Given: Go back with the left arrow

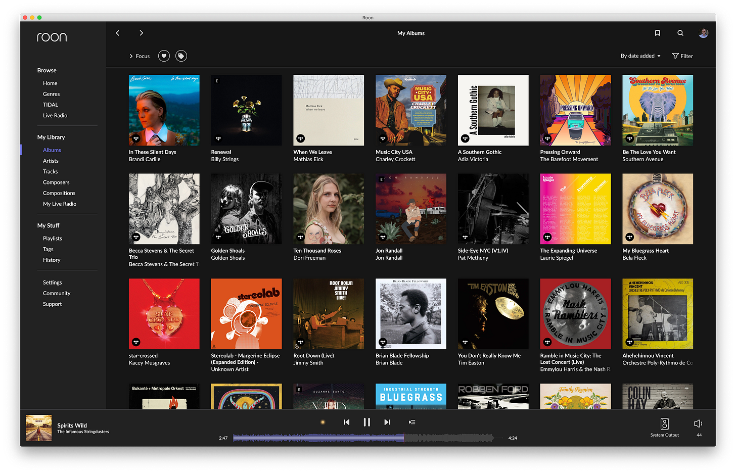Looking at the screenshot, I should coord(118,33).
